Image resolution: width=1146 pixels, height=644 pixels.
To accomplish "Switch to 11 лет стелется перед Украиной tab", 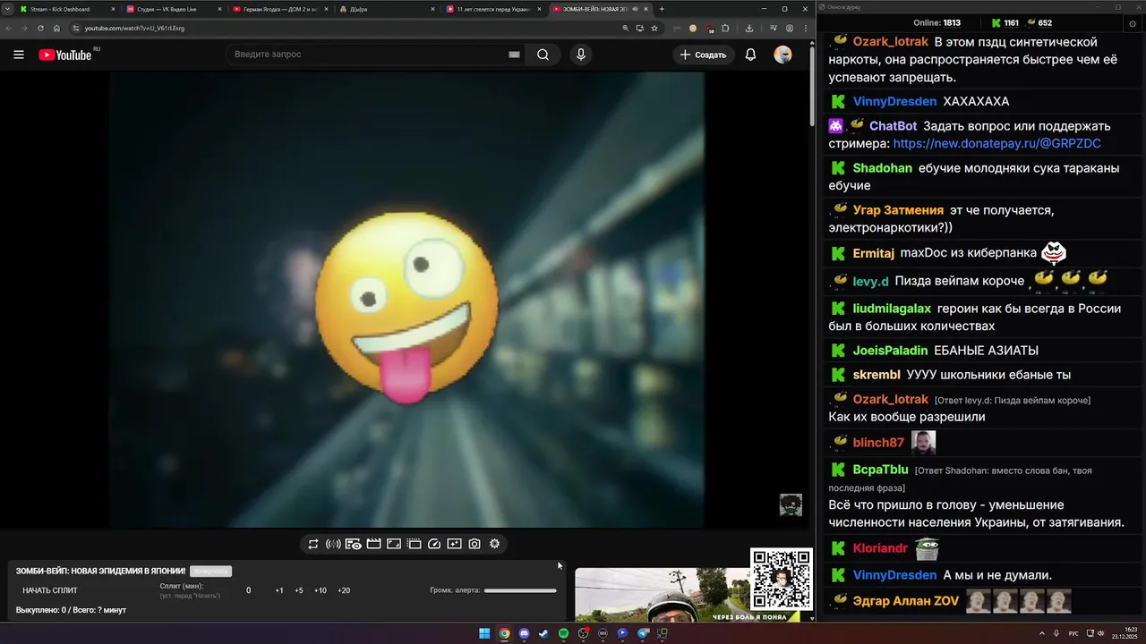I will [x=493, y=9].
